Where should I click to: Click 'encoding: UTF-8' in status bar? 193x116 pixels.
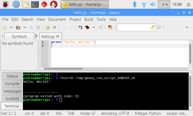[115, 113]
